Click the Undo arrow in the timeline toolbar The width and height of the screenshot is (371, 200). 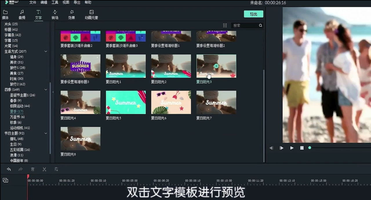(x=9, y=169)
